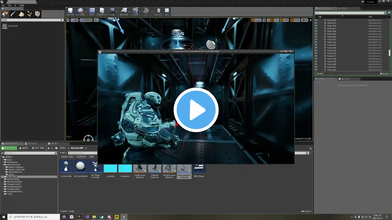Screen dimensions: 392x220
Task: Open World Outliner view options dropdown
Action: click(x=385, y=74)
